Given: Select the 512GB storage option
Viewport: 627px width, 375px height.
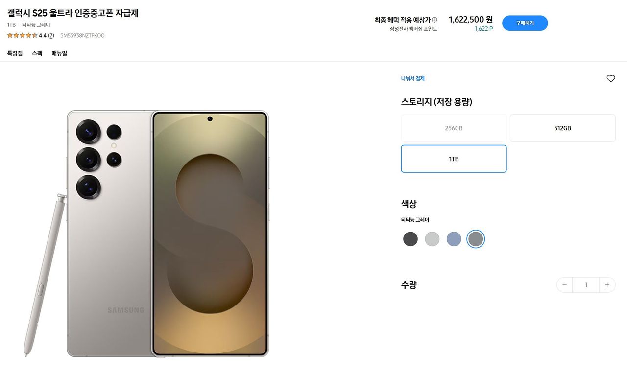Looking at the screenshot, I should tap(562, 128).
